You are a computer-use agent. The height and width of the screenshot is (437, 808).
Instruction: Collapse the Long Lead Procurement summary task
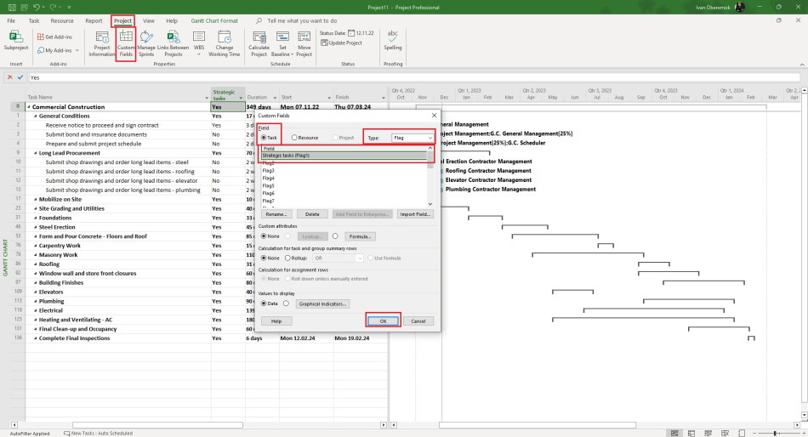[36, 153]
